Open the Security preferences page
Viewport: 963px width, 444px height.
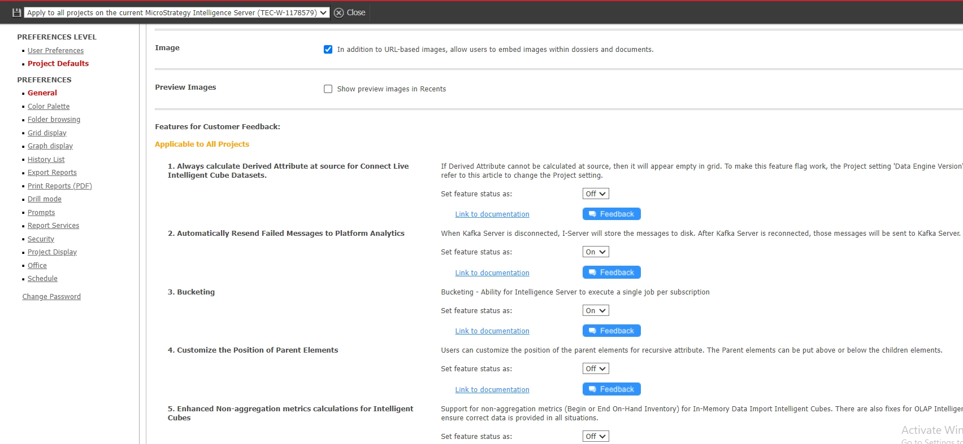[x=41, y=239]
